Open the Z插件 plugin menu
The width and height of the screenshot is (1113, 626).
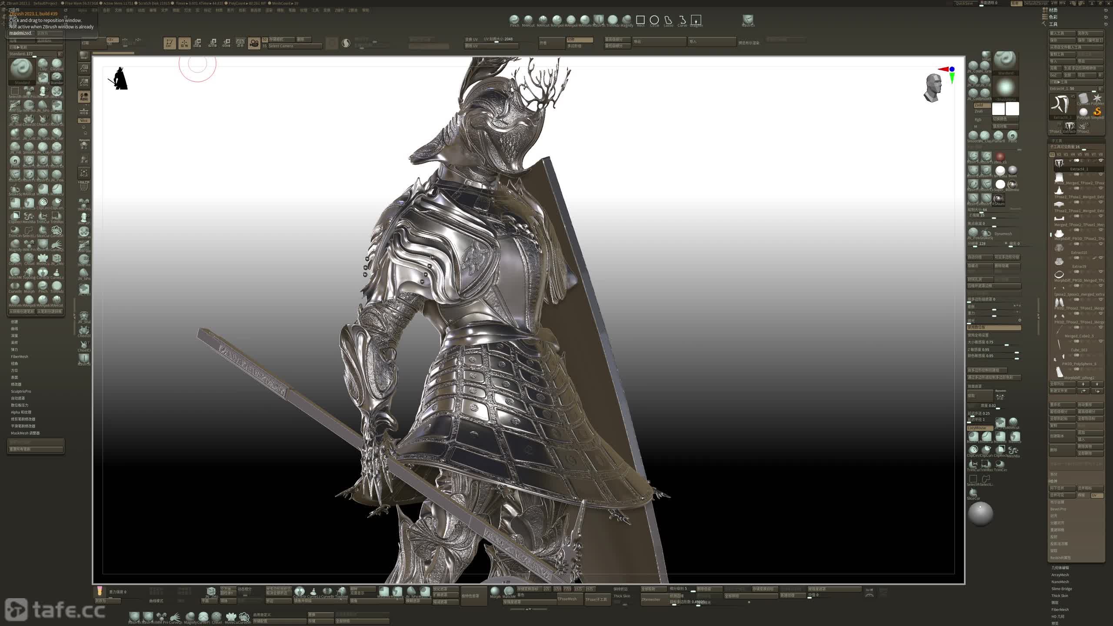(340, 10)
